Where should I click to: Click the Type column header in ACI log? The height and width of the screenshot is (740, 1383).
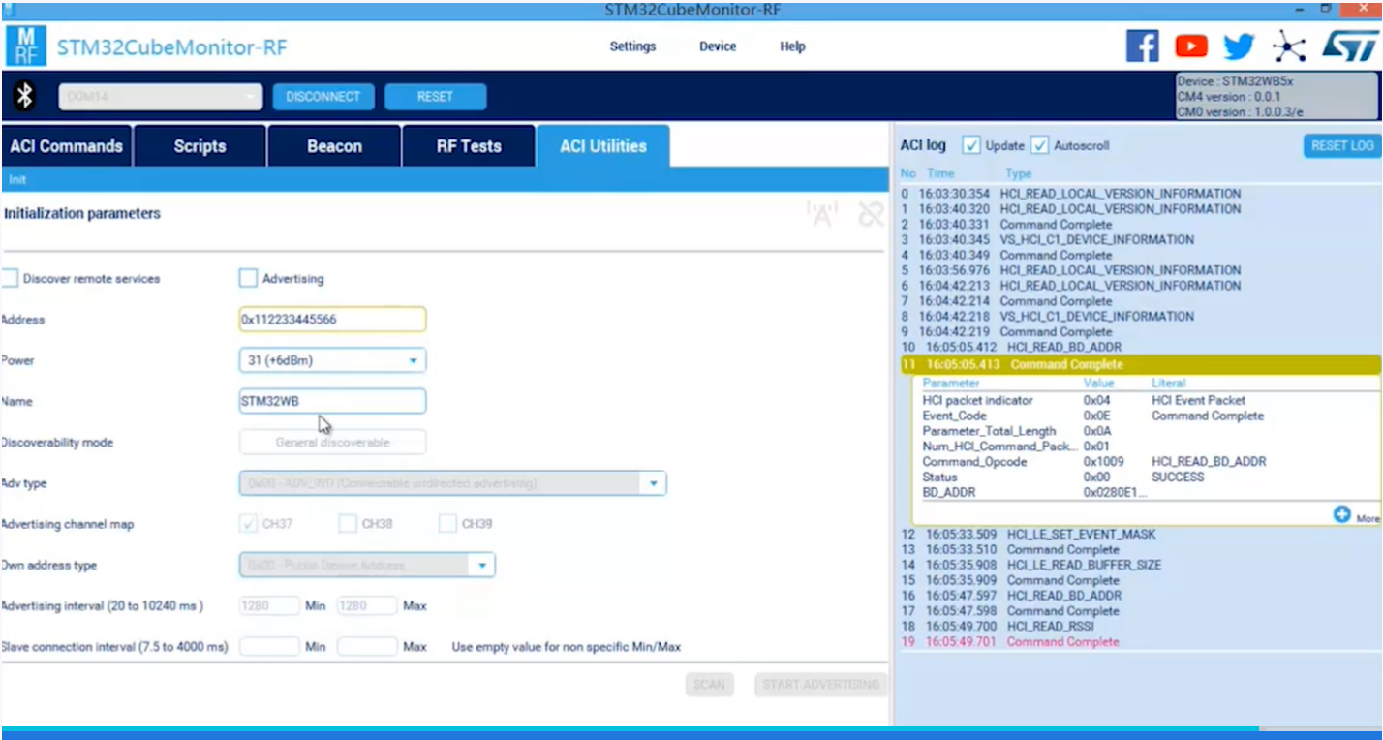coord(1018,173)
